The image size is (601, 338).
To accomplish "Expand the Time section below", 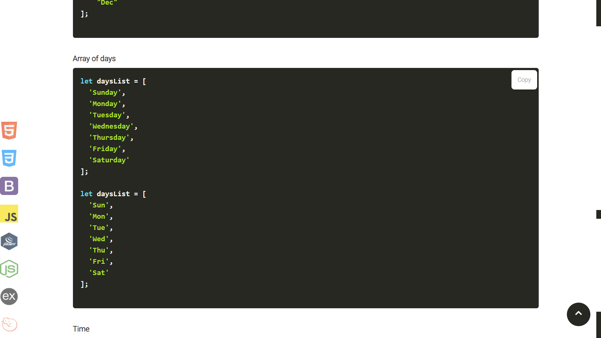I will click(x=81, y=329).
